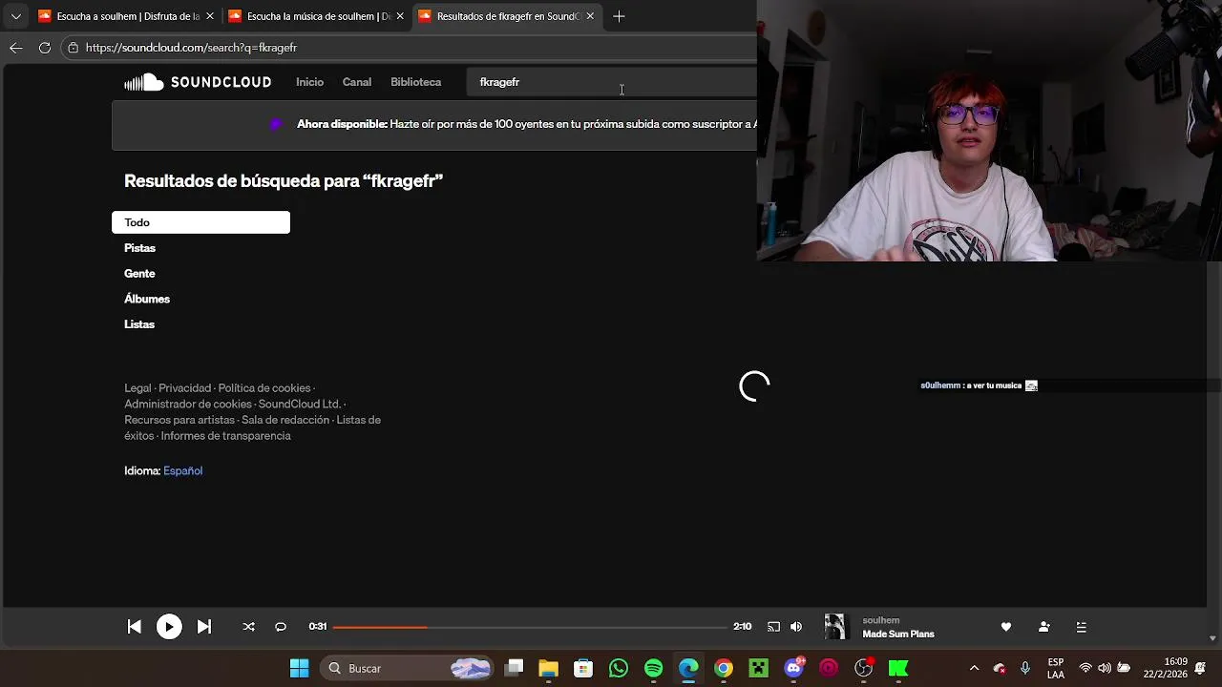This screenshot has width=1222, height=687.
Task: Toggle shuffle in the player bar
Action: 248,627
